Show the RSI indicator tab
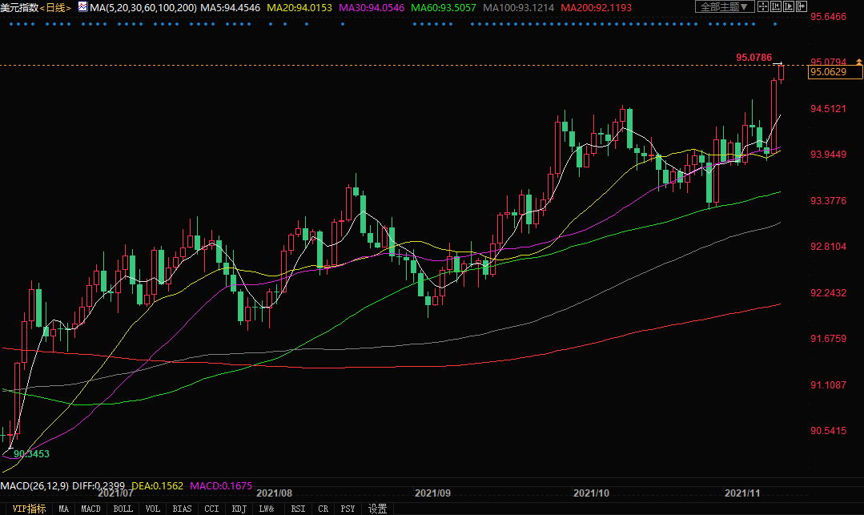The height and width of the screenshot is (515, 864). coord(298,509)
